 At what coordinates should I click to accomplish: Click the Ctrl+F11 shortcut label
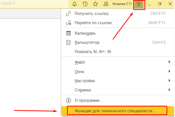click(158, 13)
